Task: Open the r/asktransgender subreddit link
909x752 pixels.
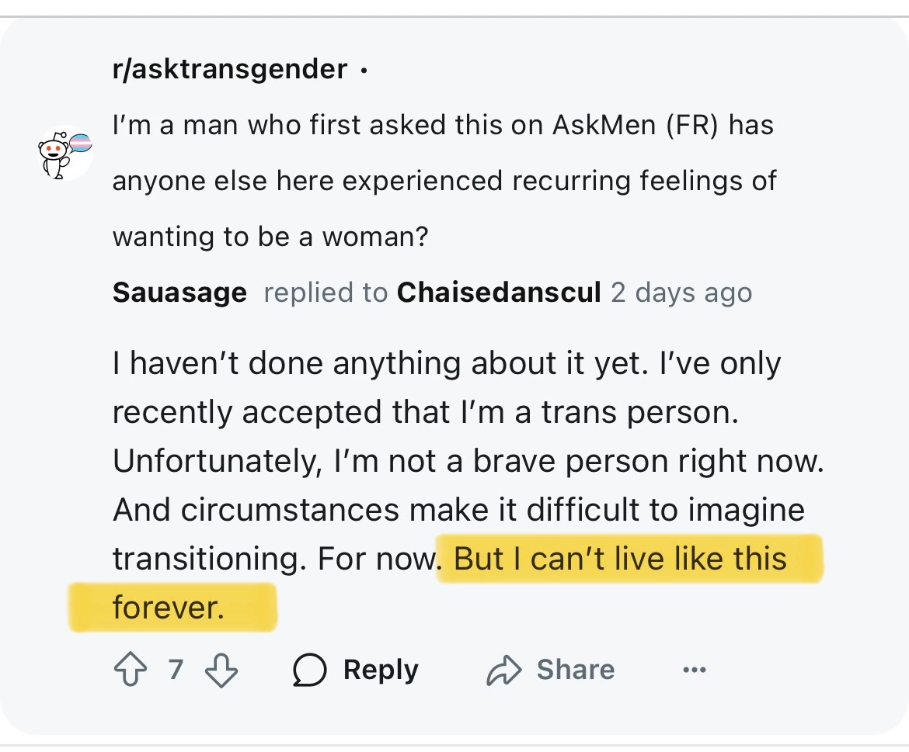Action: pyautogui.click(x=230, y=70)
